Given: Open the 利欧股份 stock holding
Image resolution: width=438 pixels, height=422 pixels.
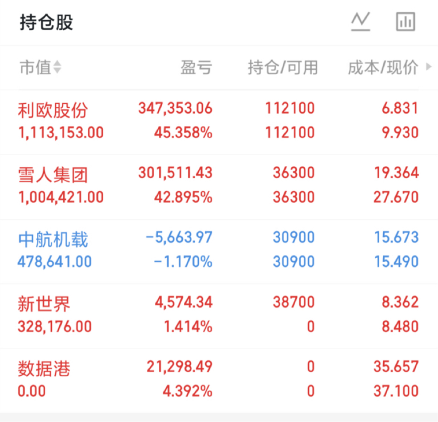Looking at the screenshot, I should coord(53,110).
